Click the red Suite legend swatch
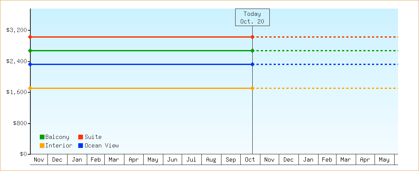 click(81, 137)
